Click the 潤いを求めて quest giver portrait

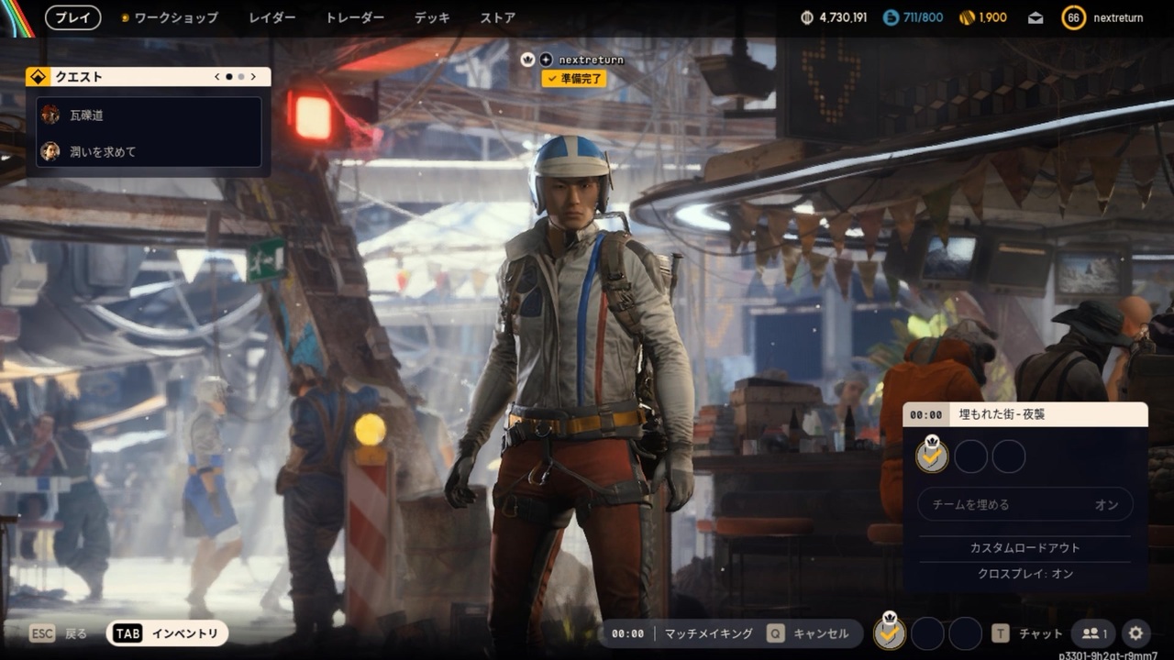point(50,151)
